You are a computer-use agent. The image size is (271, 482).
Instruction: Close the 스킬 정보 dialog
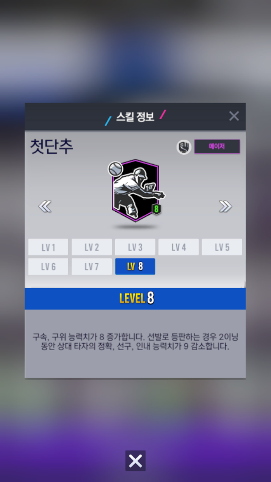(234, 116)
